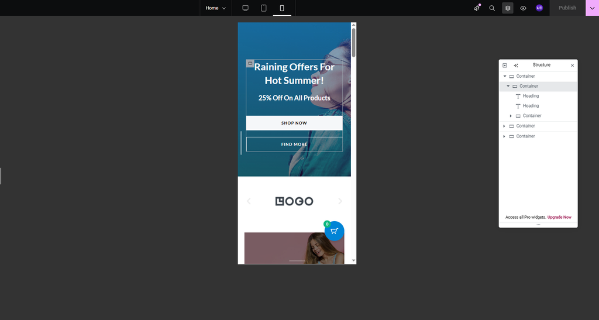
Task: Select the first Heading row in Structure
Action: click(x=538, y=96)
